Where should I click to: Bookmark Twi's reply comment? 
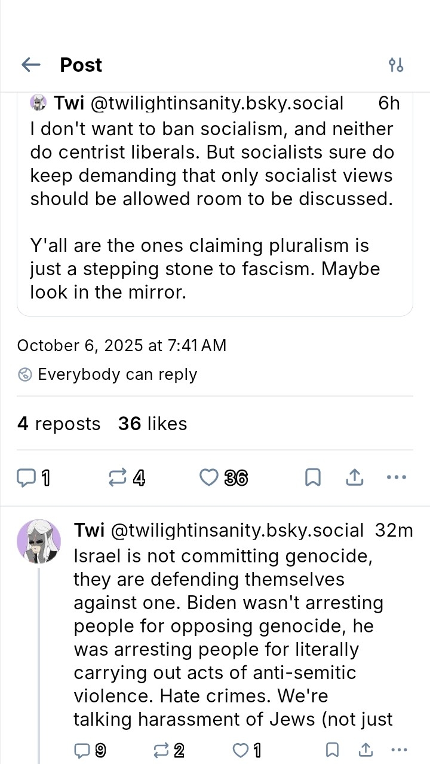(332, 750)
